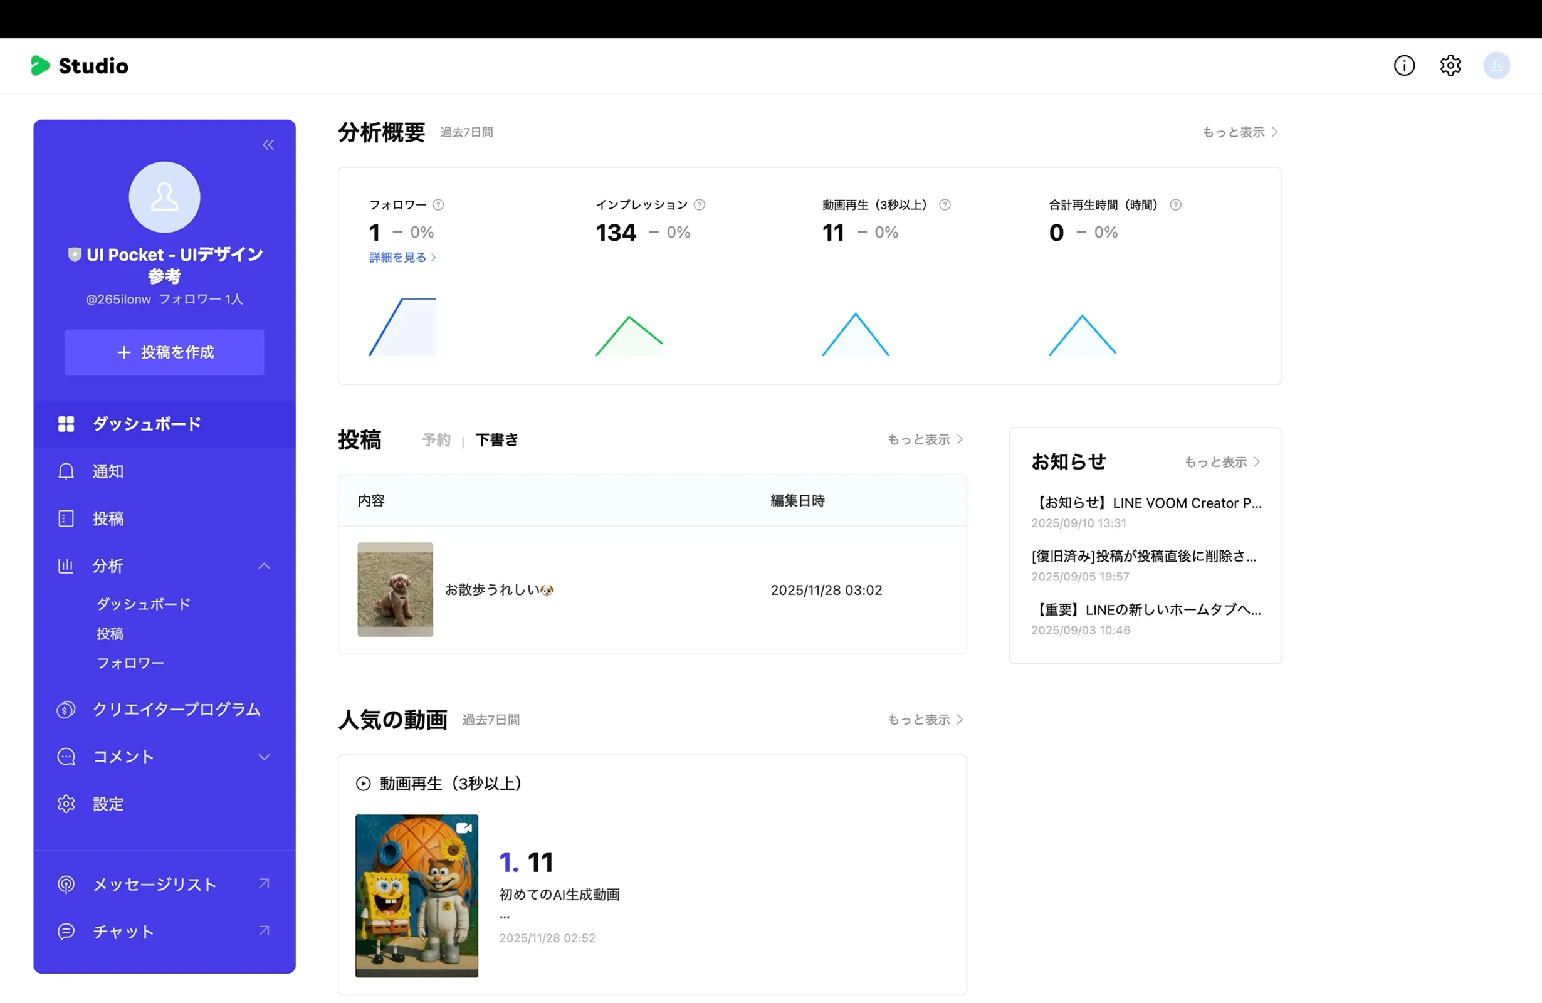Screen dimensions: 1542x1003
Task: Open the チャット panel from sidebar
Action: [123, 931]
